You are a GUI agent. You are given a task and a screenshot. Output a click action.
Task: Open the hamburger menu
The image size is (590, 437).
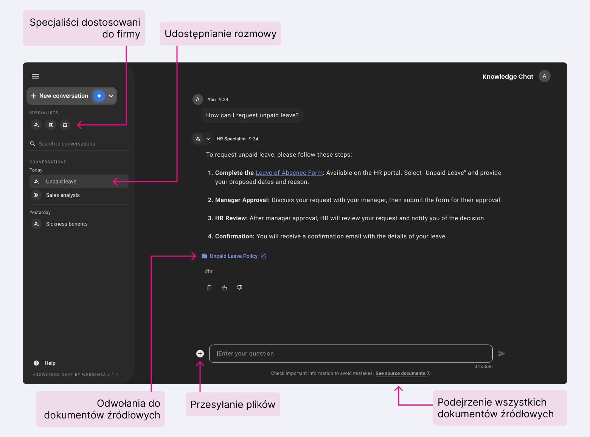coord(35,76)
